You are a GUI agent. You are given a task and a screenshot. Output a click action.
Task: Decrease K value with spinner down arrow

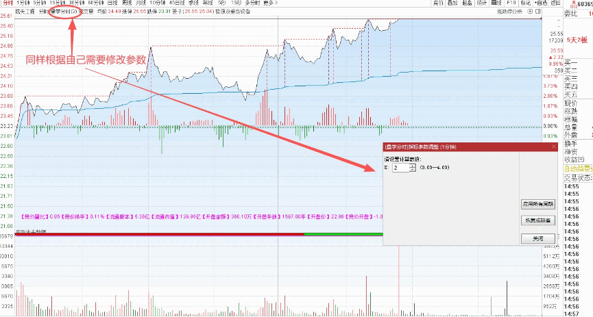(x=413, y=170)
